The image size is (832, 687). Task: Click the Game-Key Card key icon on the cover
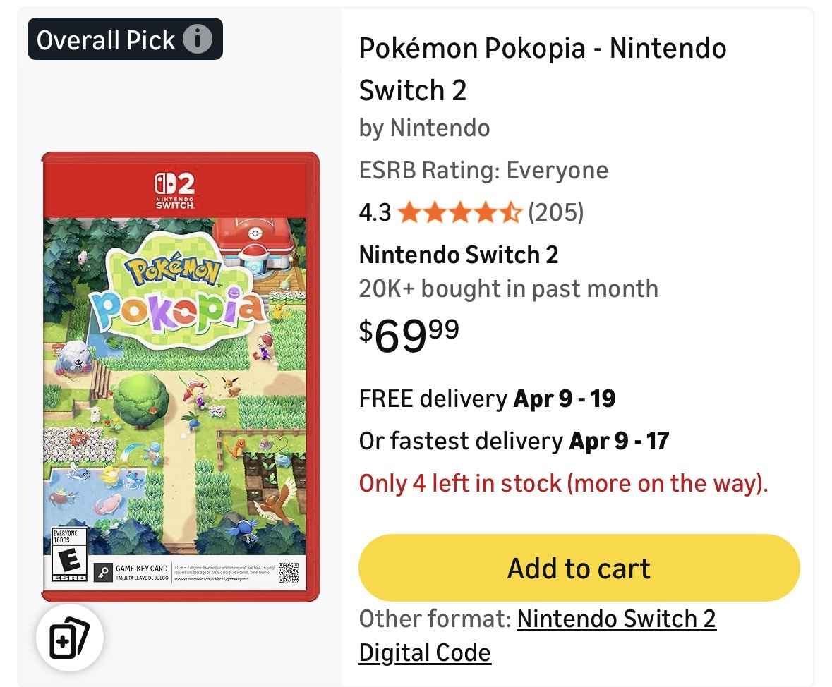(103, 572)
